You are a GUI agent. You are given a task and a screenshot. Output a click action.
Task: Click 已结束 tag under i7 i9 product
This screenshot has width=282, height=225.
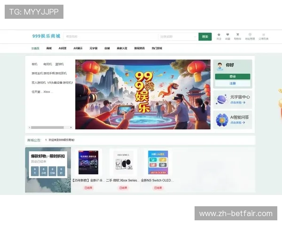[88, 188]
